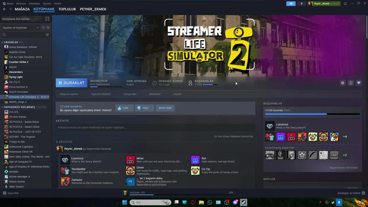Viewport: 368px width, 207px height.
Task: Select the locked gamepad achievement icon
Action: point(270,155)
